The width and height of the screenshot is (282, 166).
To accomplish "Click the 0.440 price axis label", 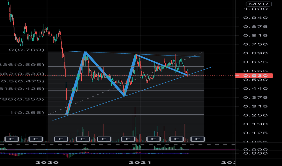I will click(256, 89).
